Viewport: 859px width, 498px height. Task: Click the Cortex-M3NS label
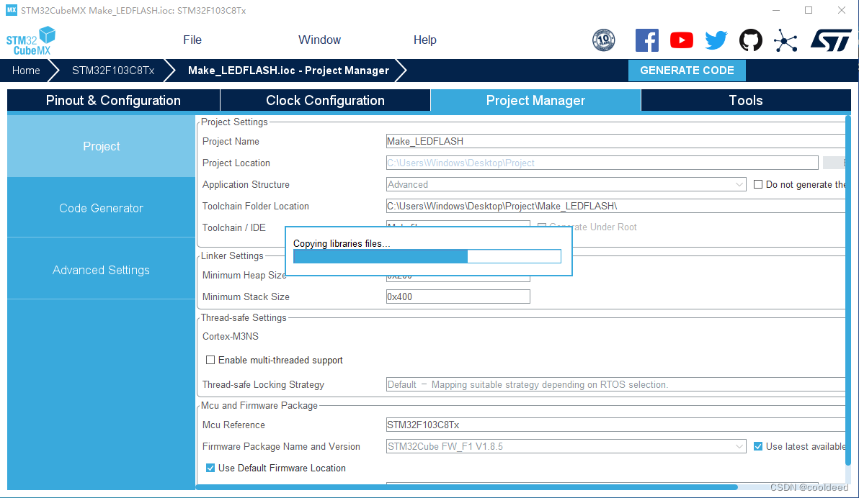(x=230, y=337)
